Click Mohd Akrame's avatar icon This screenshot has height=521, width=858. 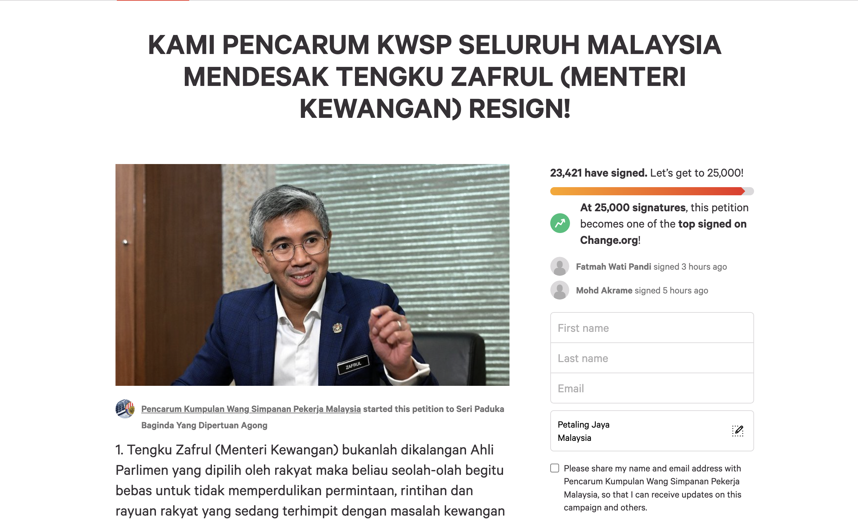[x=559, y=290]
